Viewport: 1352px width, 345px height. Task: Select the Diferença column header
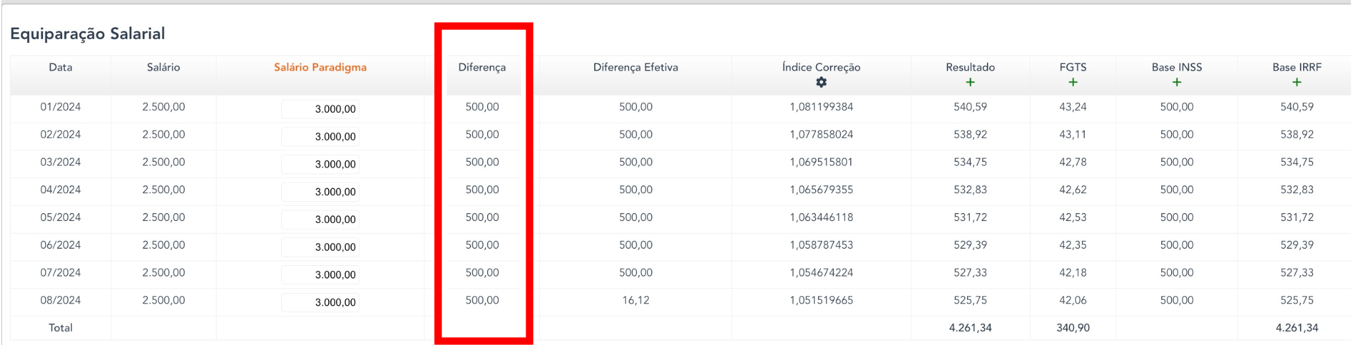482,67
